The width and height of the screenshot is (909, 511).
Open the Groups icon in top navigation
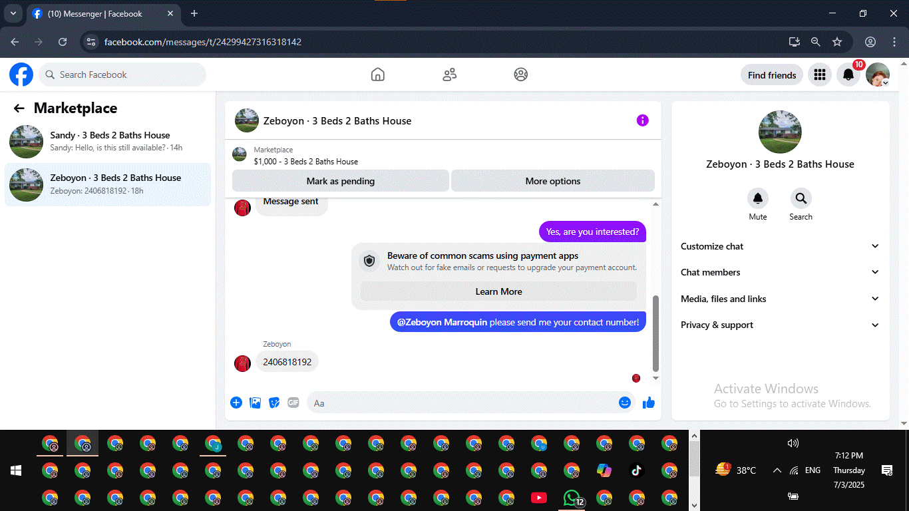click(x=521, y=75)
